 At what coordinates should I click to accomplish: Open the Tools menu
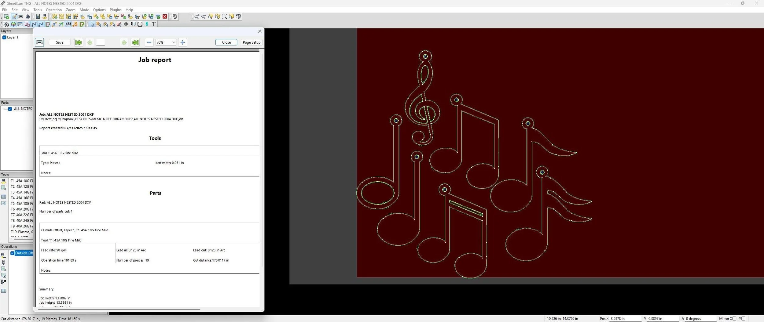point(38,10)
